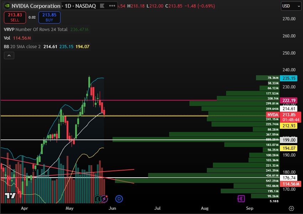The height and width of the screenshot is (214, 303).
Task: Click the 213.85 BUY button
Action: pos(49,17)
